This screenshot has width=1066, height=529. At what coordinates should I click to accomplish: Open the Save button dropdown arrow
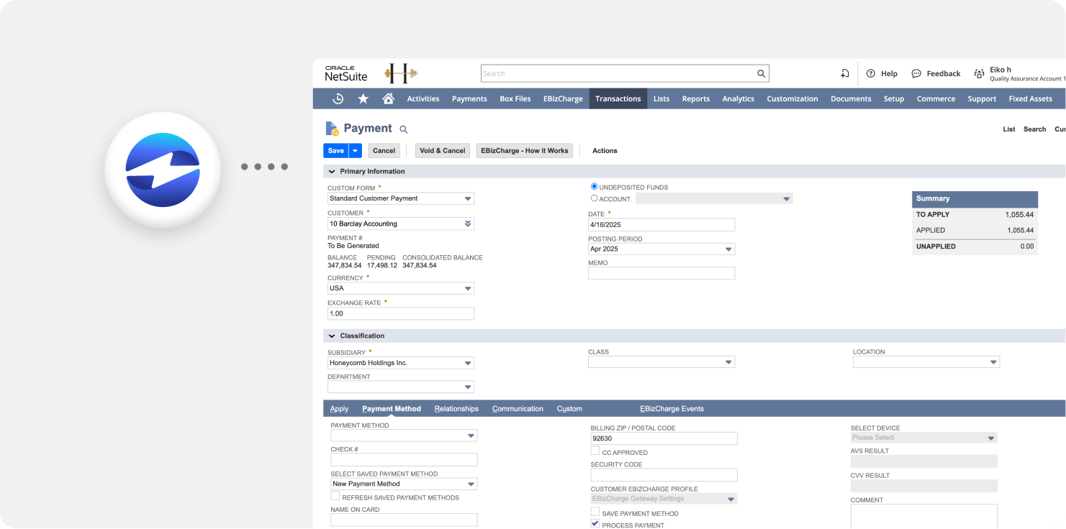(355, 151)
